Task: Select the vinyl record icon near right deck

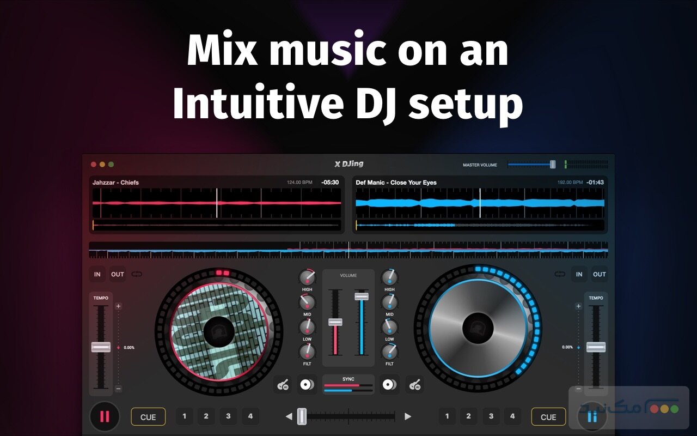Action: 389,384
